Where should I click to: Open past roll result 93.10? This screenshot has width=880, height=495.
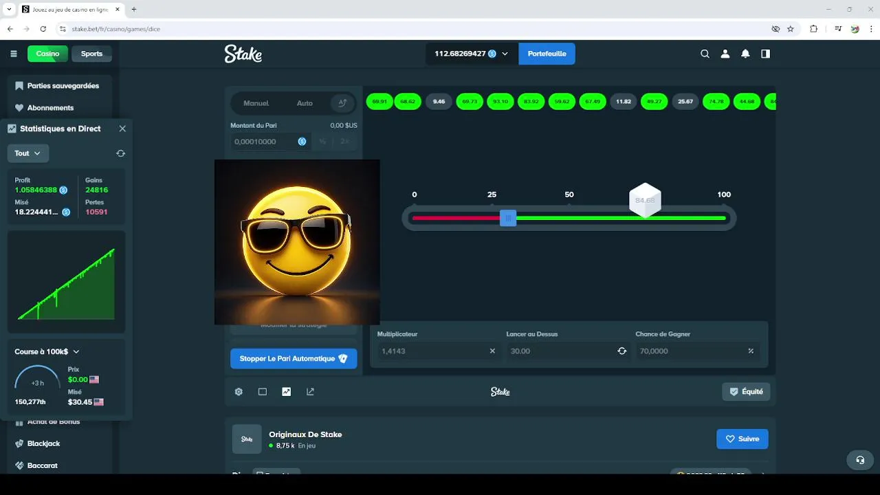pyautogui.click(x=500, y=101)
